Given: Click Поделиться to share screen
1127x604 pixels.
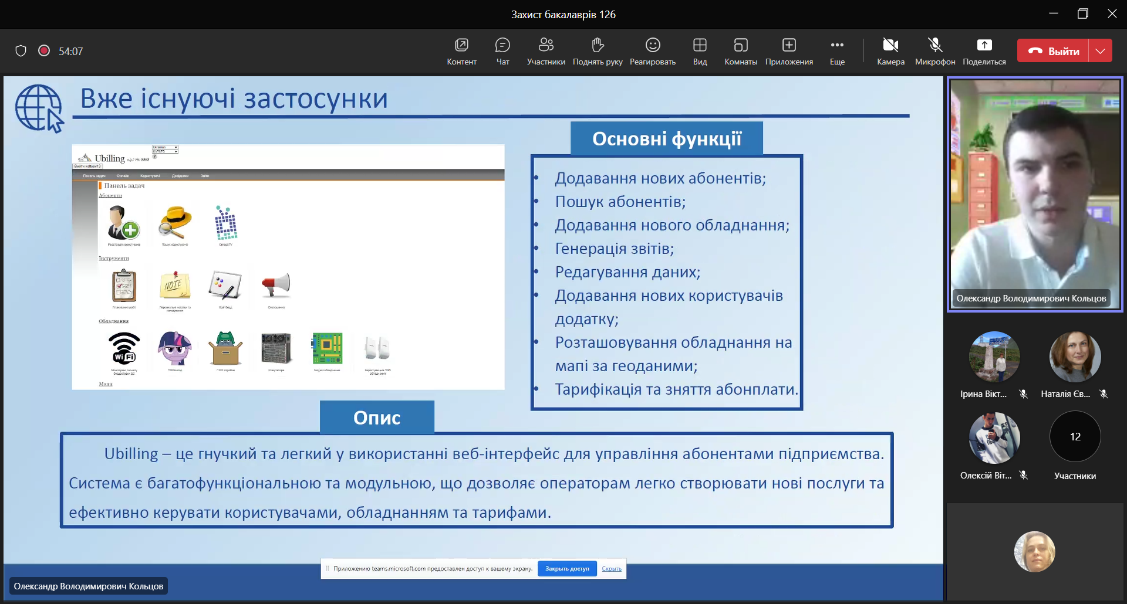Looking at the screenshot, I should click(984, 51).
